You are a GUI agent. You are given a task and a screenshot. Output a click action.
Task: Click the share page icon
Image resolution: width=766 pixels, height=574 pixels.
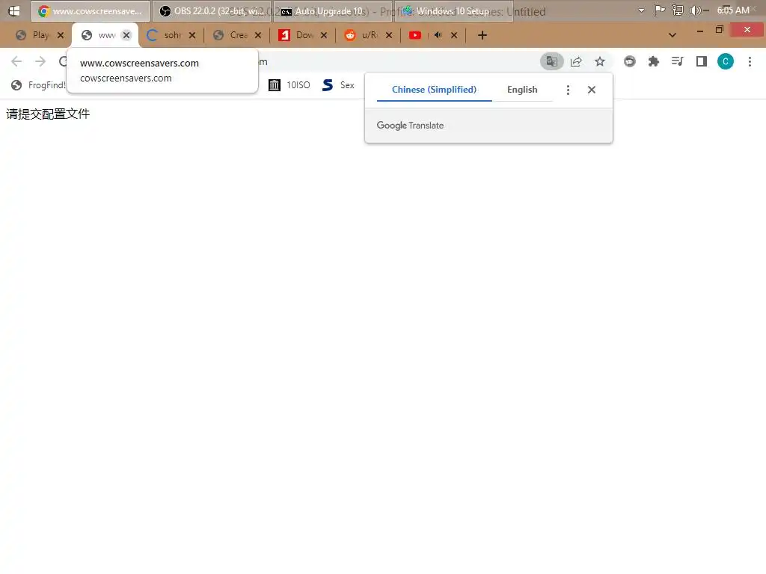pos(576,61)
